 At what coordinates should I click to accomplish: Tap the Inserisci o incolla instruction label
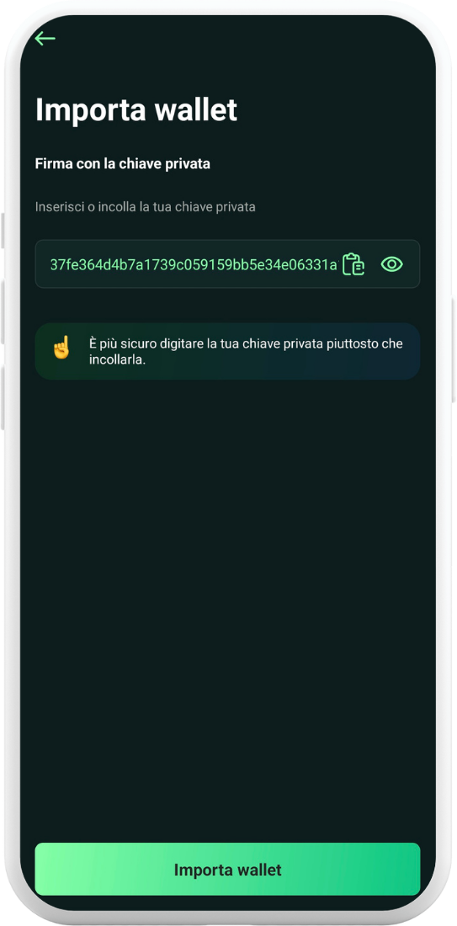pyautogui.click(x=146, y=207)
